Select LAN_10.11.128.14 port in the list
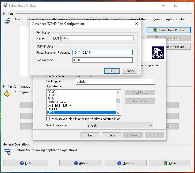The height and width of the screenshot is (173, 195). (x=81, y=106)
